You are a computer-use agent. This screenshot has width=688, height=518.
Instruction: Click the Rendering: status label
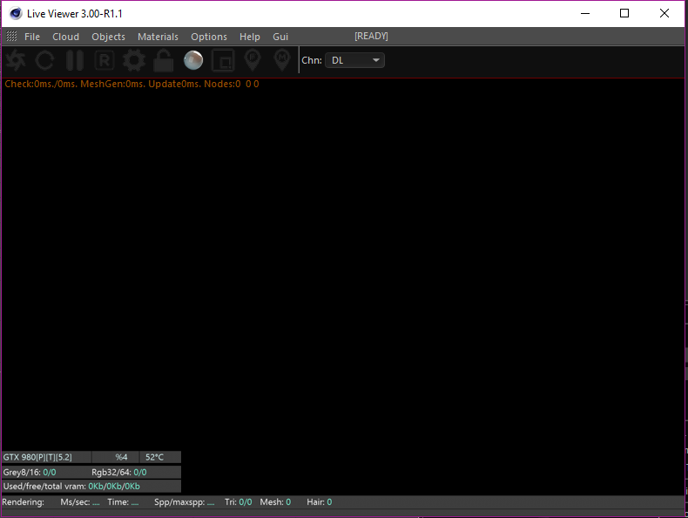(23, 501)
